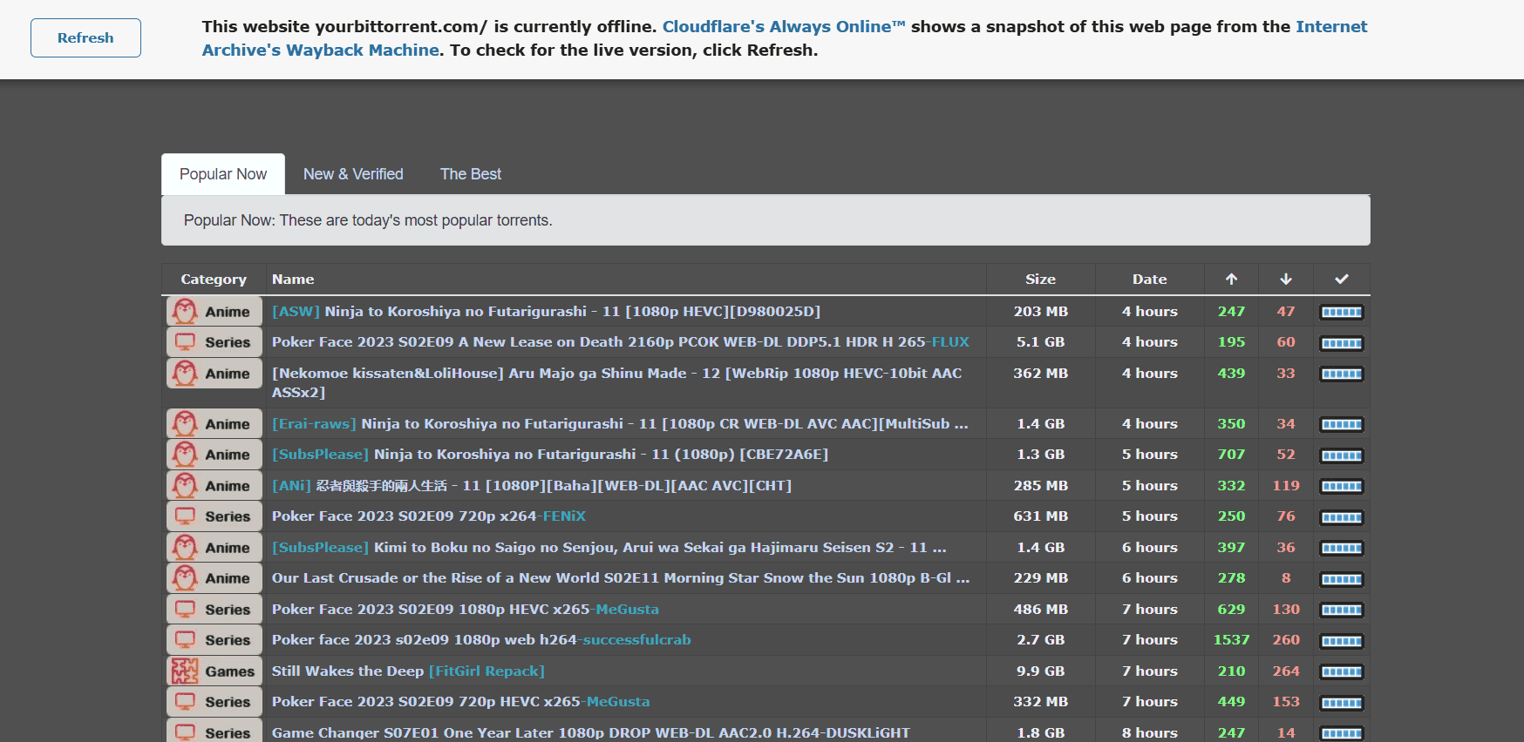This screenshot has height=742, width=1524.
Task: Click the Date column header
Action: [x=1149, y=280]
